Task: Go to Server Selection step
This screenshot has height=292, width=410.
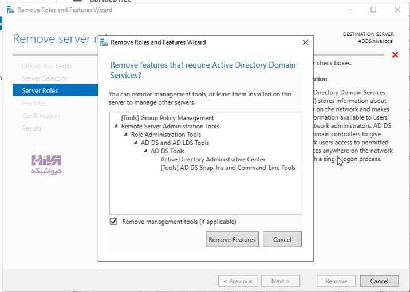Action: [45, 78]
